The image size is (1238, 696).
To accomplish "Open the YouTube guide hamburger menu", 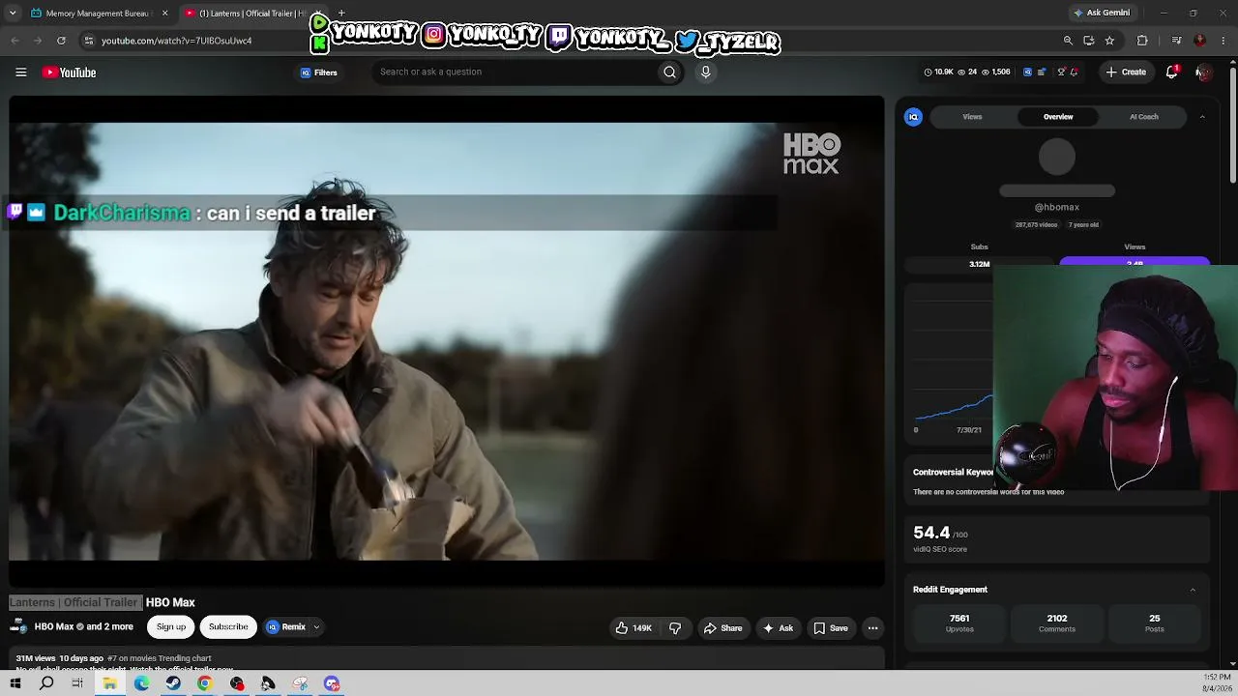I will click(20, 72).
